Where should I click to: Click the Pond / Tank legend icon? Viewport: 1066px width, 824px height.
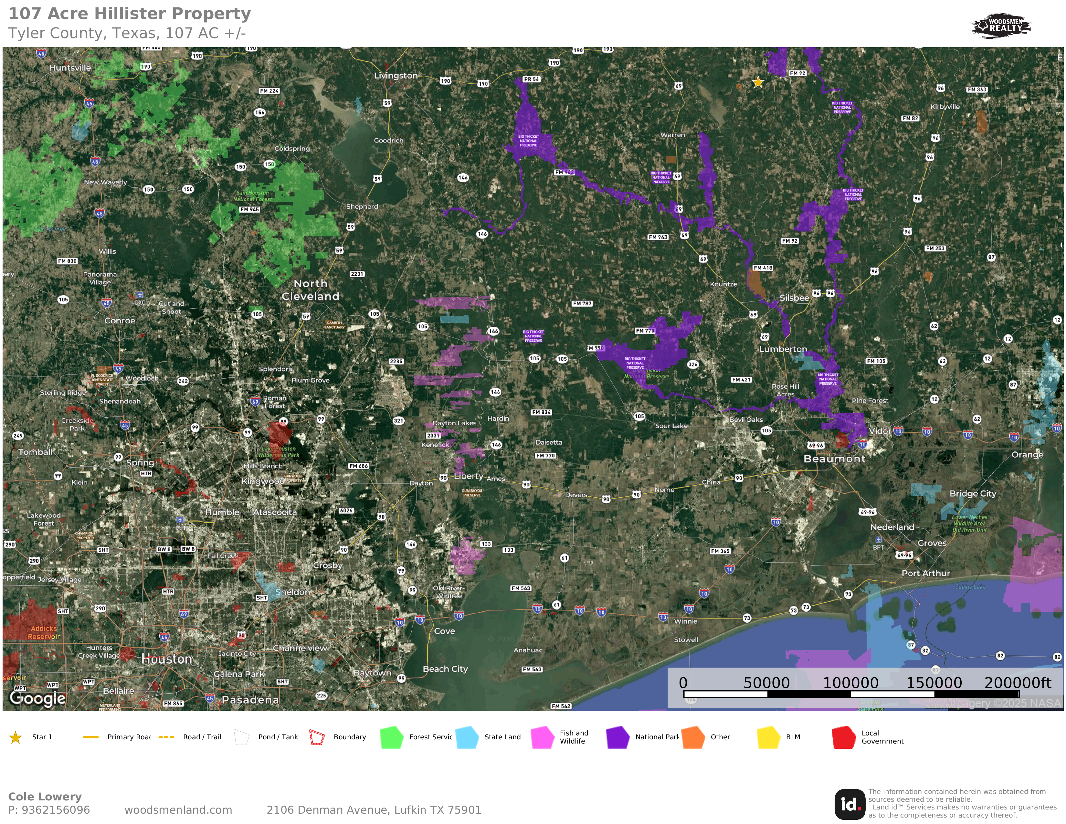pyautogui.click(x=242, y=737)
